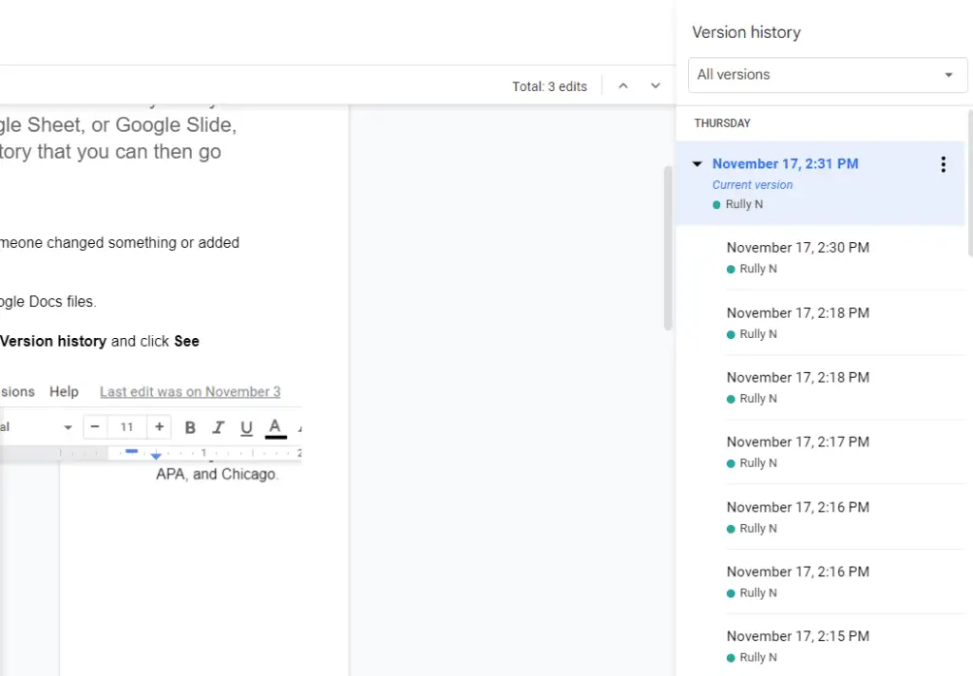Open the All versions dropdown

point(827,75)
